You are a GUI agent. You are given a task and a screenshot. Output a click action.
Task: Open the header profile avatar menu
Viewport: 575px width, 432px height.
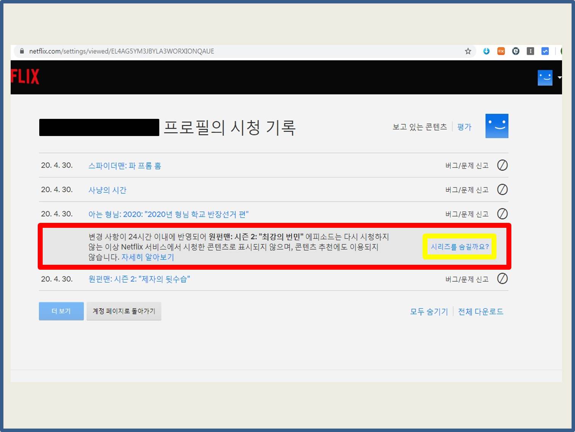(x=545, y=78)
